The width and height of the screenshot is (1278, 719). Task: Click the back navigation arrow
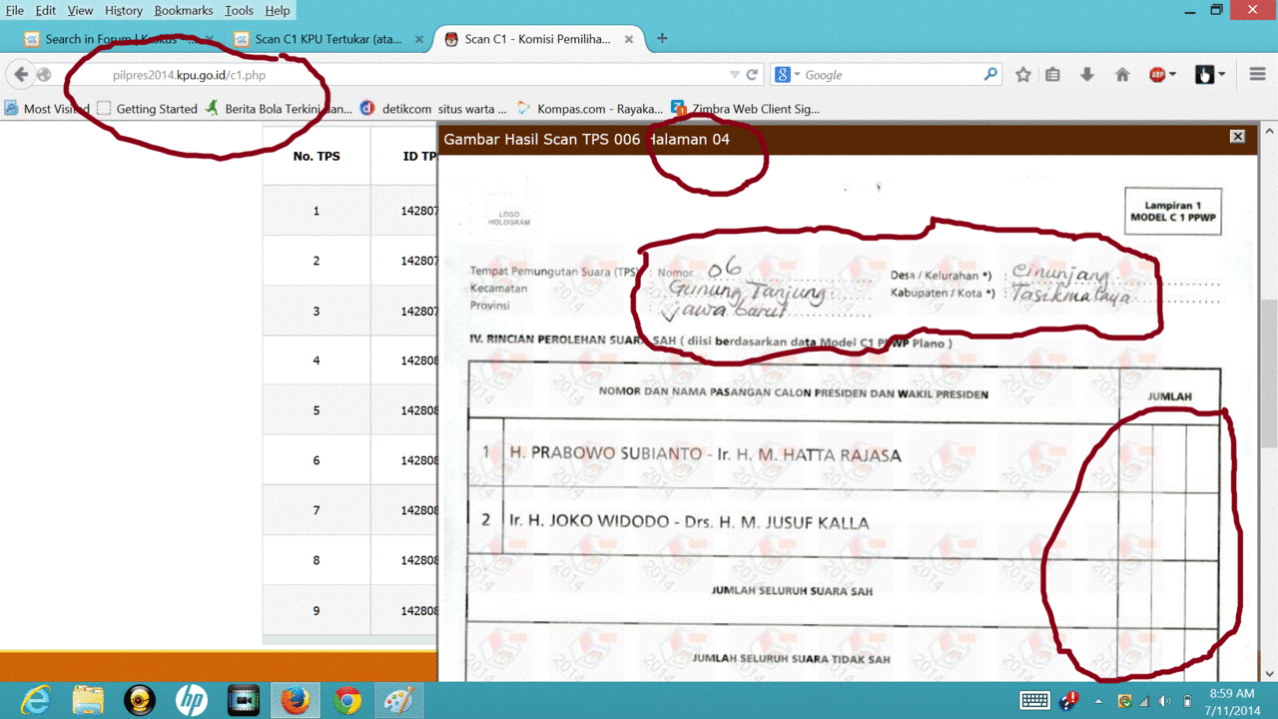(21, 75)
